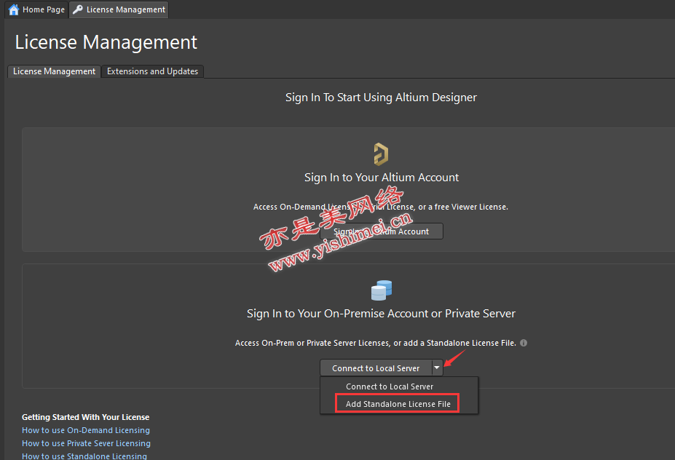The image size is (675, 460).
Task: Click the gold Altium logo icon
Action: tap(381, 154)
